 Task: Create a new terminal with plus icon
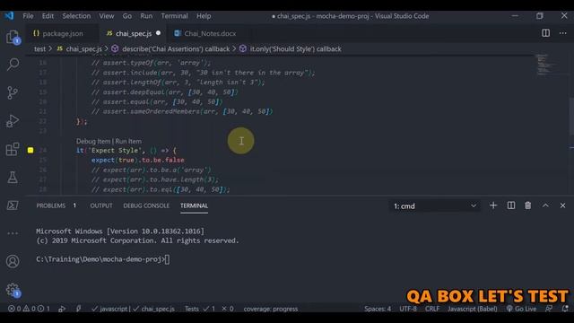tap(493, 205)
